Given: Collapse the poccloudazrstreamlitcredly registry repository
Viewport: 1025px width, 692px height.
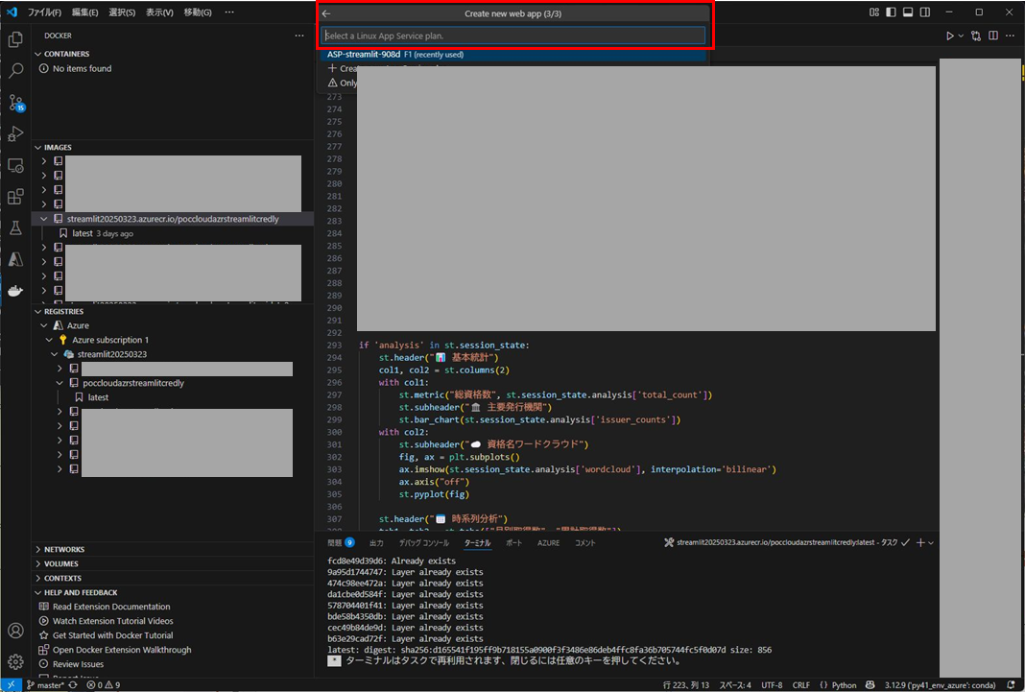Looking at the screenshot, I should (x=60, y=383).
